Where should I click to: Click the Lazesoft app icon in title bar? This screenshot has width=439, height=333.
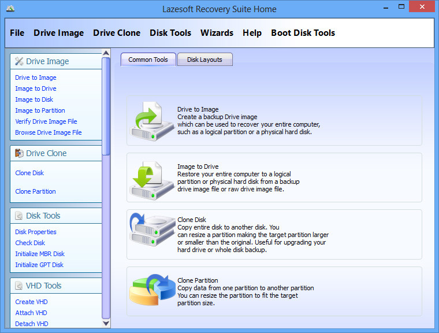click(10, 9)
